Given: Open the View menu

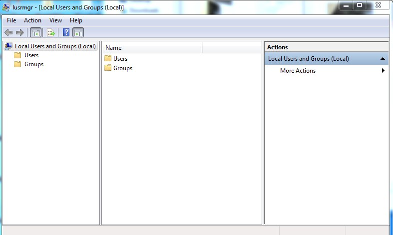Looking at the screenshot, I should (55, 20).
